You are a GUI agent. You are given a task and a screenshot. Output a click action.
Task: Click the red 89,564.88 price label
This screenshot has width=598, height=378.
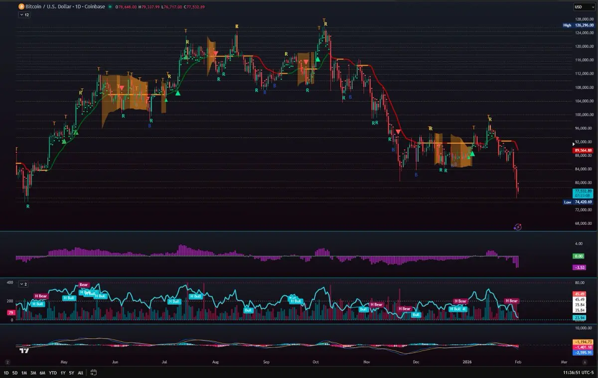click(x=583, y=150)
